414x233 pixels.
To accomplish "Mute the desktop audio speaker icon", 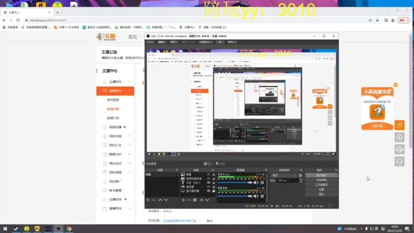I will coord(256,196).
